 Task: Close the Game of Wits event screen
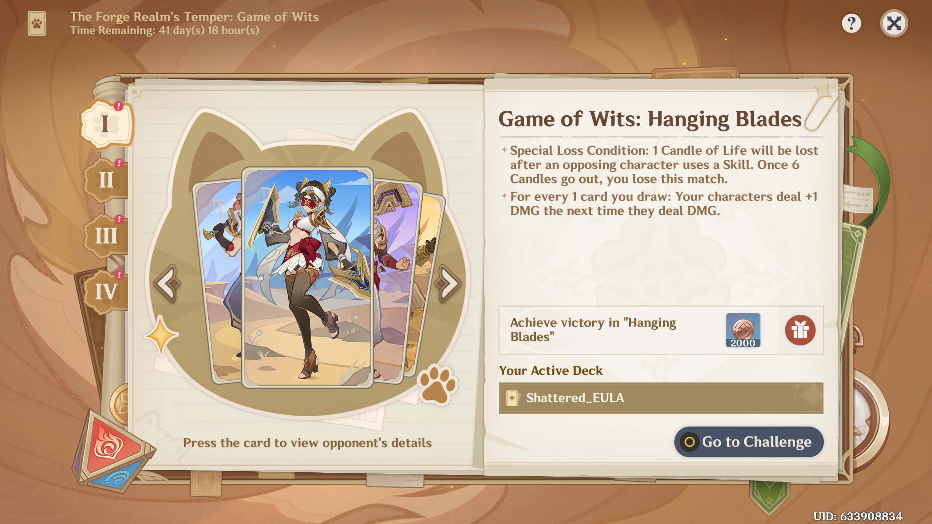pyautogui.click(x=894, y=24)
